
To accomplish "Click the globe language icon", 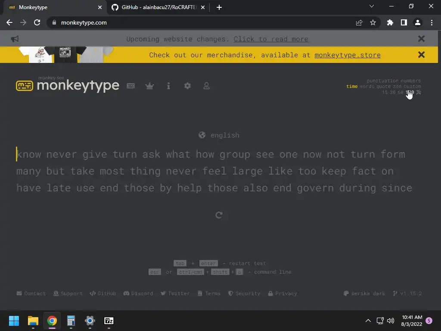I will tap(202, 135).
